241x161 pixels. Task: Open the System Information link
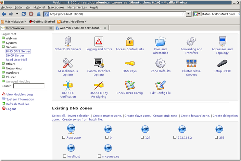coord(20,99)
